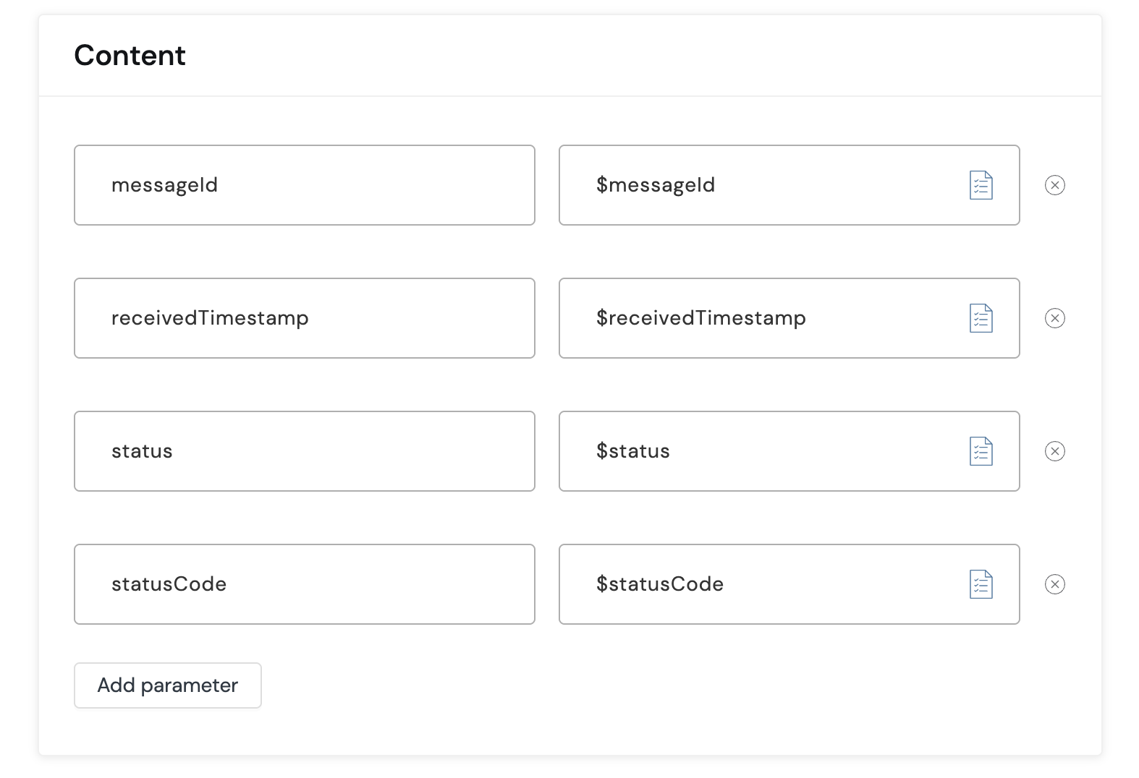Focus the messageId key field
Image resolution: width=1139 pixels, height=778 pixels.
pos(304,185)
